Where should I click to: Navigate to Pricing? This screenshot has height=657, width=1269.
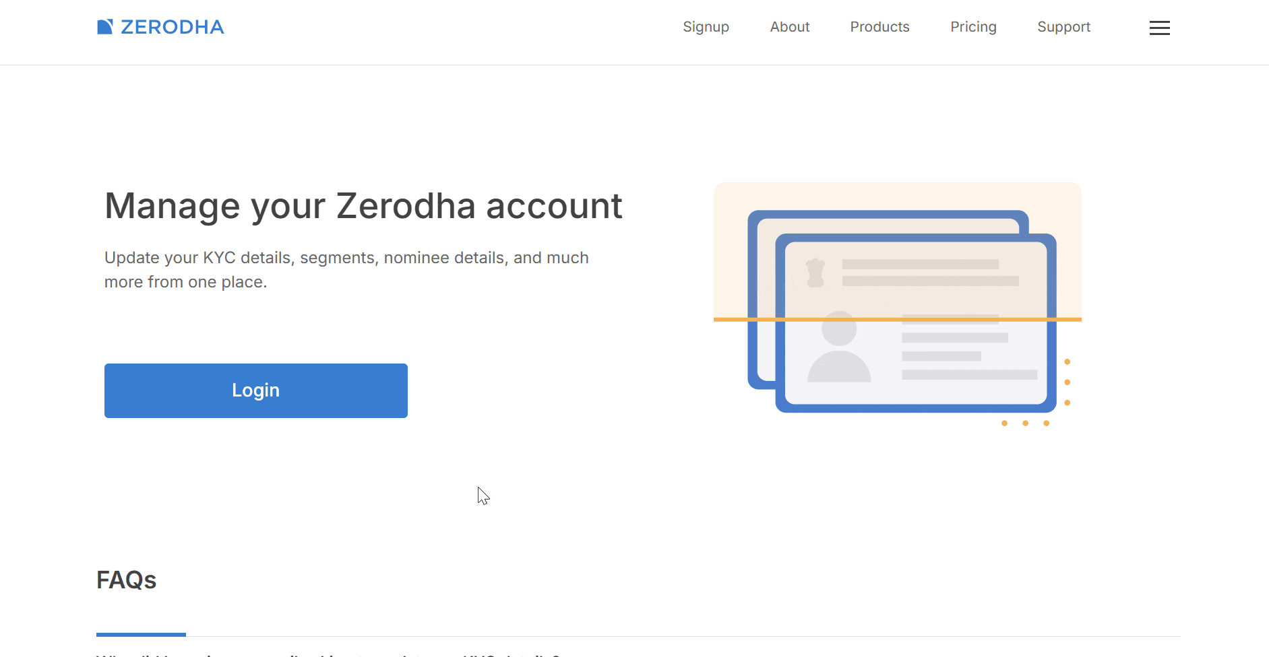(973, 27)
